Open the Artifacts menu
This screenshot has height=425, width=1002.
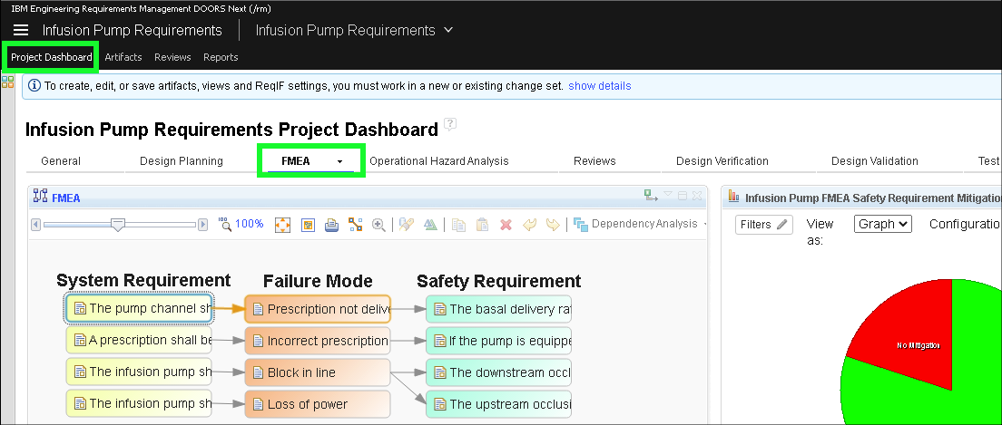point(123,57)
